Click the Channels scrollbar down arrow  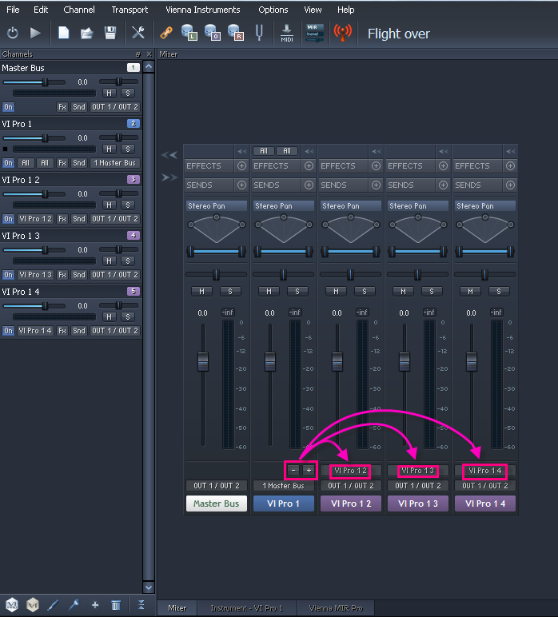coord(149,587)
